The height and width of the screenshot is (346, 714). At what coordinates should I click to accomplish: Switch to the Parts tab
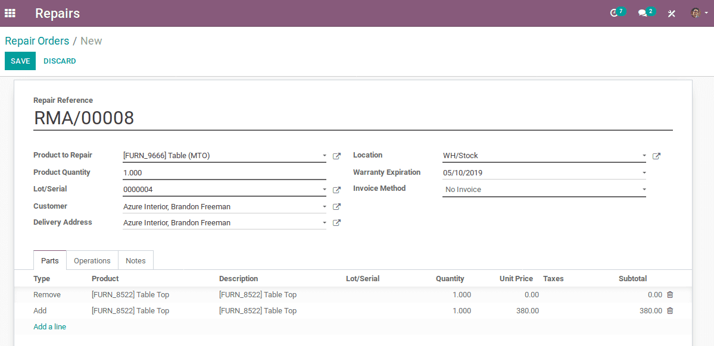(49, 260)
